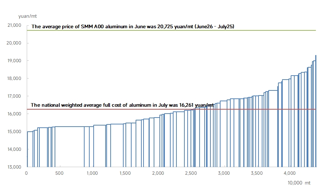Click the 3,000 x-axis value
The image size is (329, 191).
coord(224,173)
